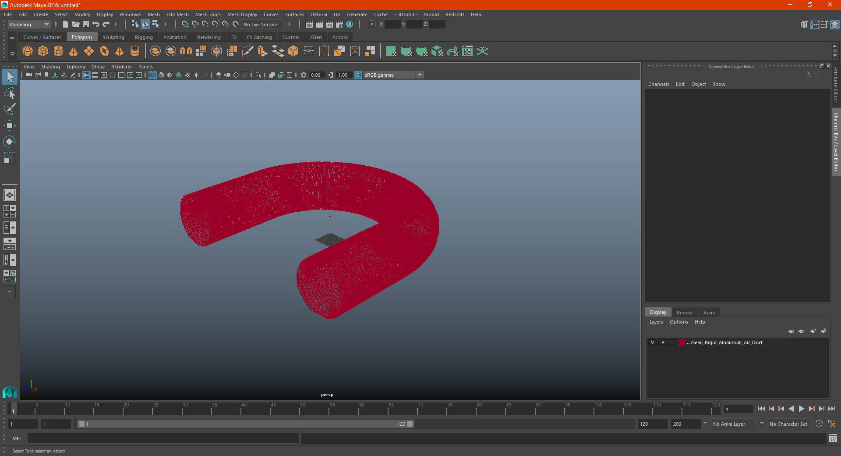Open the layer editor Options menu
Screen dimensions: 841x456
(678, 322)
